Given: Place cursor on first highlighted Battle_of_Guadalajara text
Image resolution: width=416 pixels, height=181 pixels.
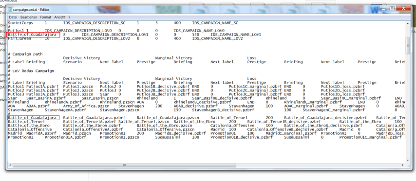Looking at the screenshot, I should coord(32,35).
